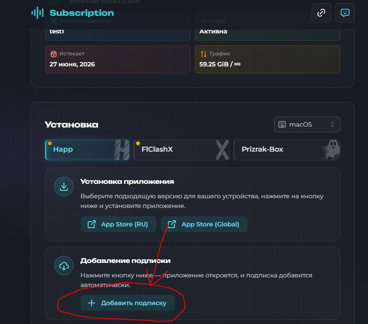Viewport: 368px width, 324px height.
Task: Open the chat support icon button
Action: [345, 13]
